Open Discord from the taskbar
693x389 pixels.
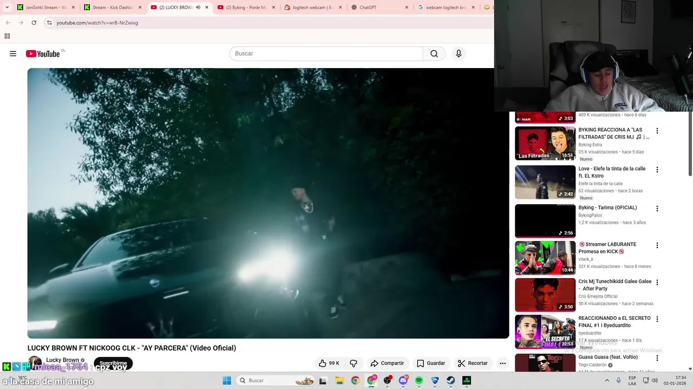coord(403,380)
